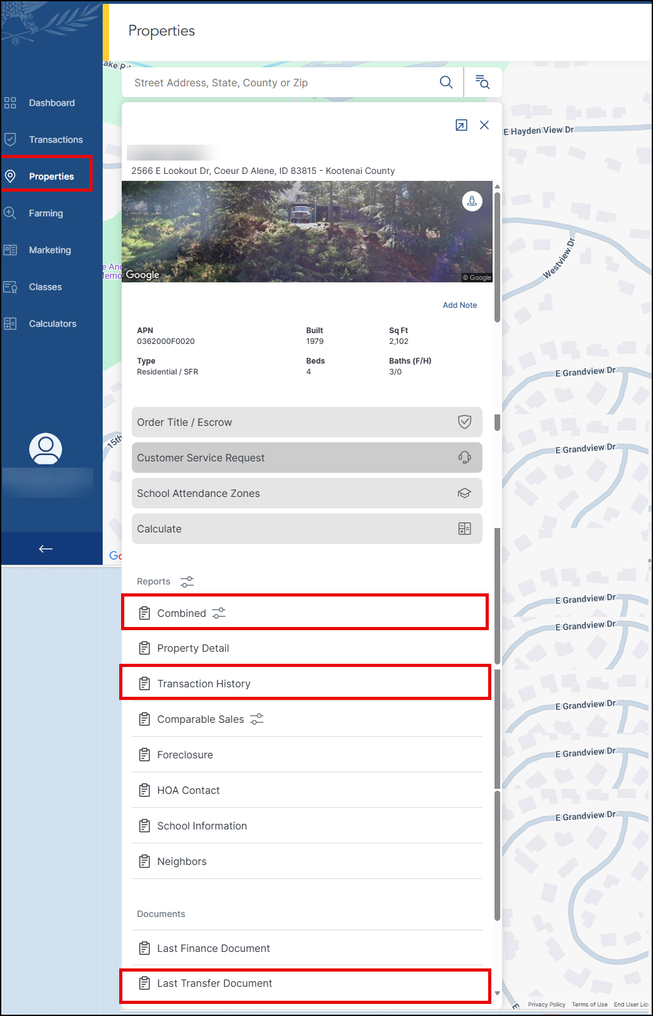
Task: Open the Dashboard menu item
Action: point(52,103)
